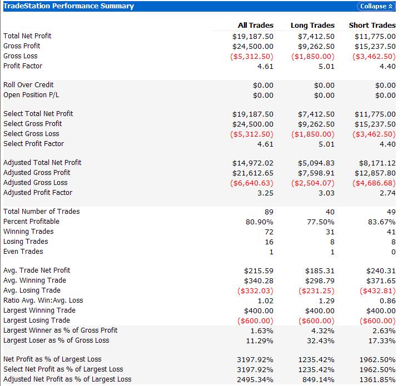Click the Total Net Profit row label
403x386 pixels.
(x=27, y=36)
